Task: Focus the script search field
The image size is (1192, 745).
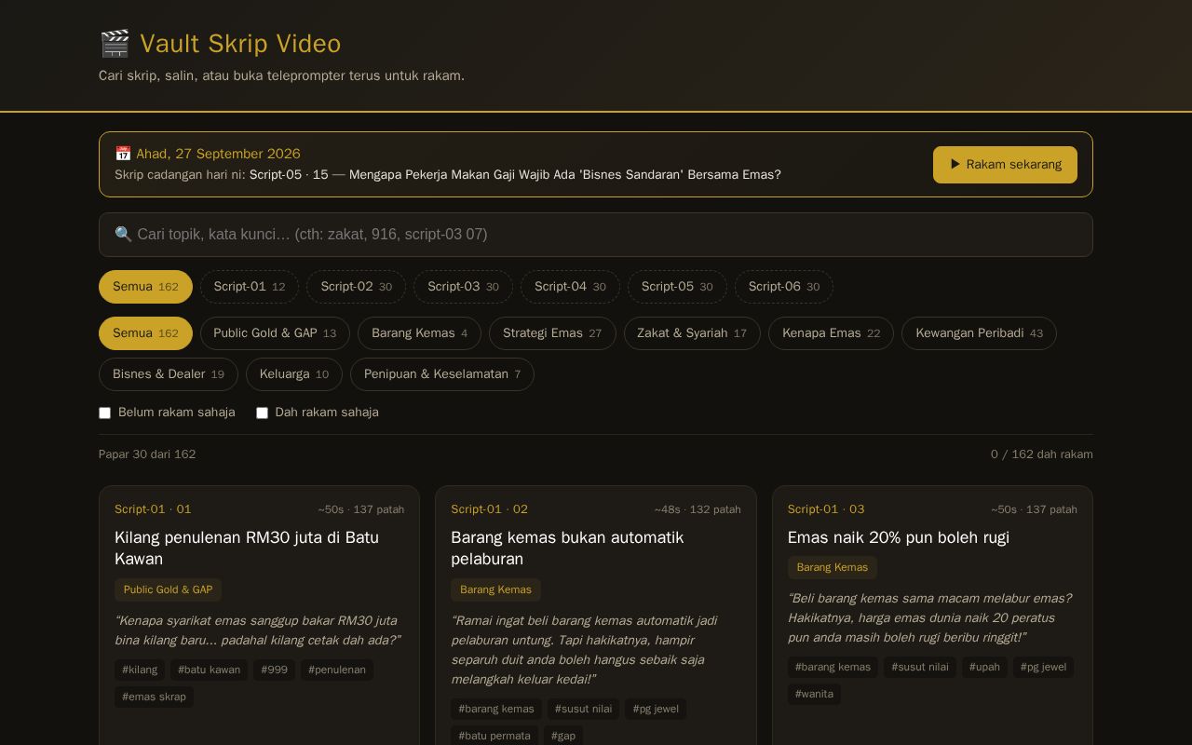Action: 596,235
